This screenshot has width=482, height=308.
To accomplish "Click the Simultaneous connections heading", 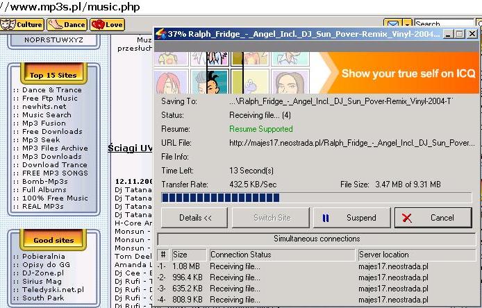I will [317, 239].
